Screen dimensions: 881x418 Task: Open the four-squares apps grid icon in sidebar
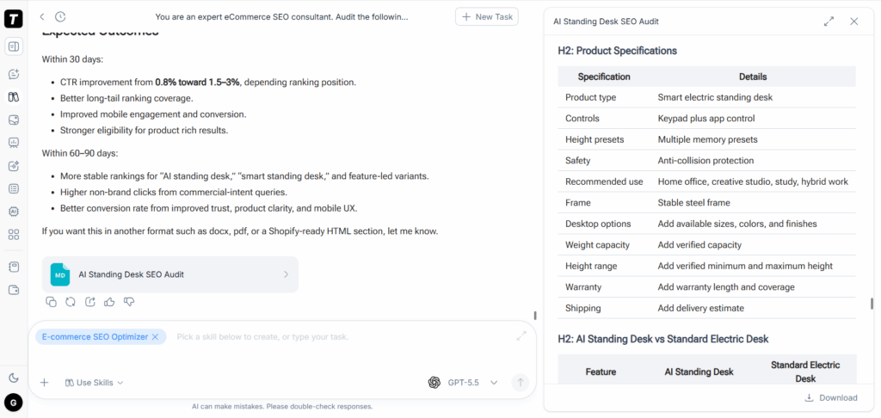[x=14, y=234]
